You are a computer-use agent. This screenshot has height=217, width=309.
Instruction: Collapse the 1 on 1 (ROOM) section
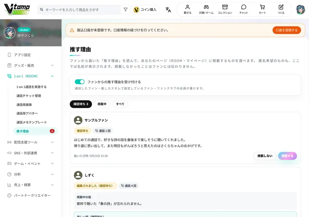[x=52, y=76]
